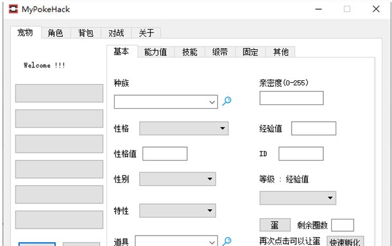Click the 蛋 egg button
Screen dimensions: 392x246
275,225
